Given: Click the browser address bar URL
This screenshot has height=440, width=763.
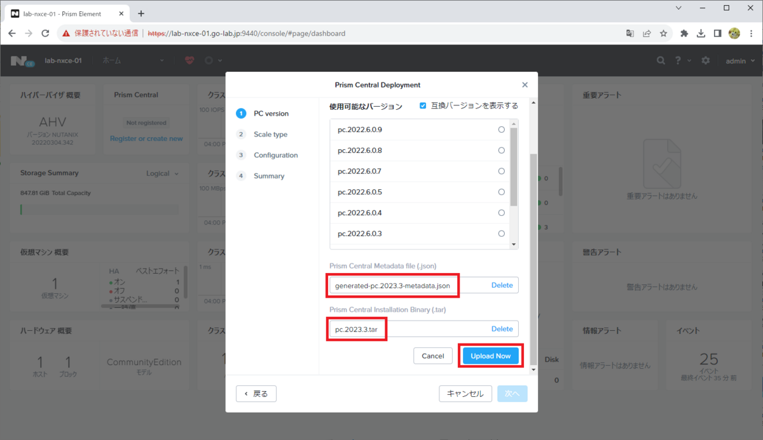Looking at the screenshot, I should tap(247, 33).
